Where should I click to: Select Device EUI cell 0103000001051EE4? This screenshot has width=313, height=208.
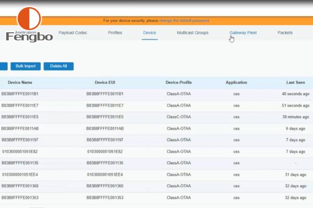[105, 175]
